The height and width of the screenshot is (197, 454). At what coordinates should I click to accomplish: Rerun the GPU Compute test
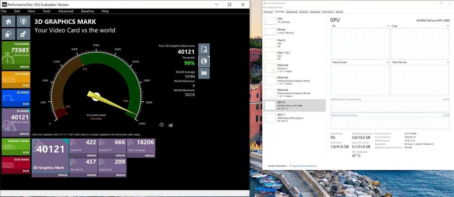pos(149,155)
